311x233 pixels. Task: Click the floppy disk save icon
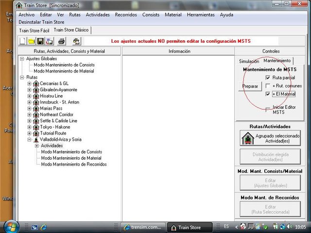(x=41, y=41)
